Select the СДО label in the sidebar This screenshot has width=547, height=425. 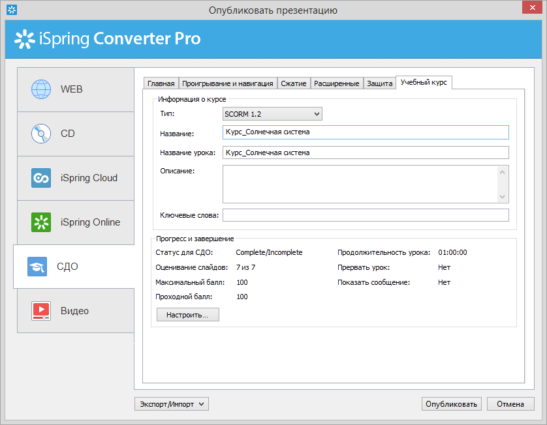click(67, 267)
